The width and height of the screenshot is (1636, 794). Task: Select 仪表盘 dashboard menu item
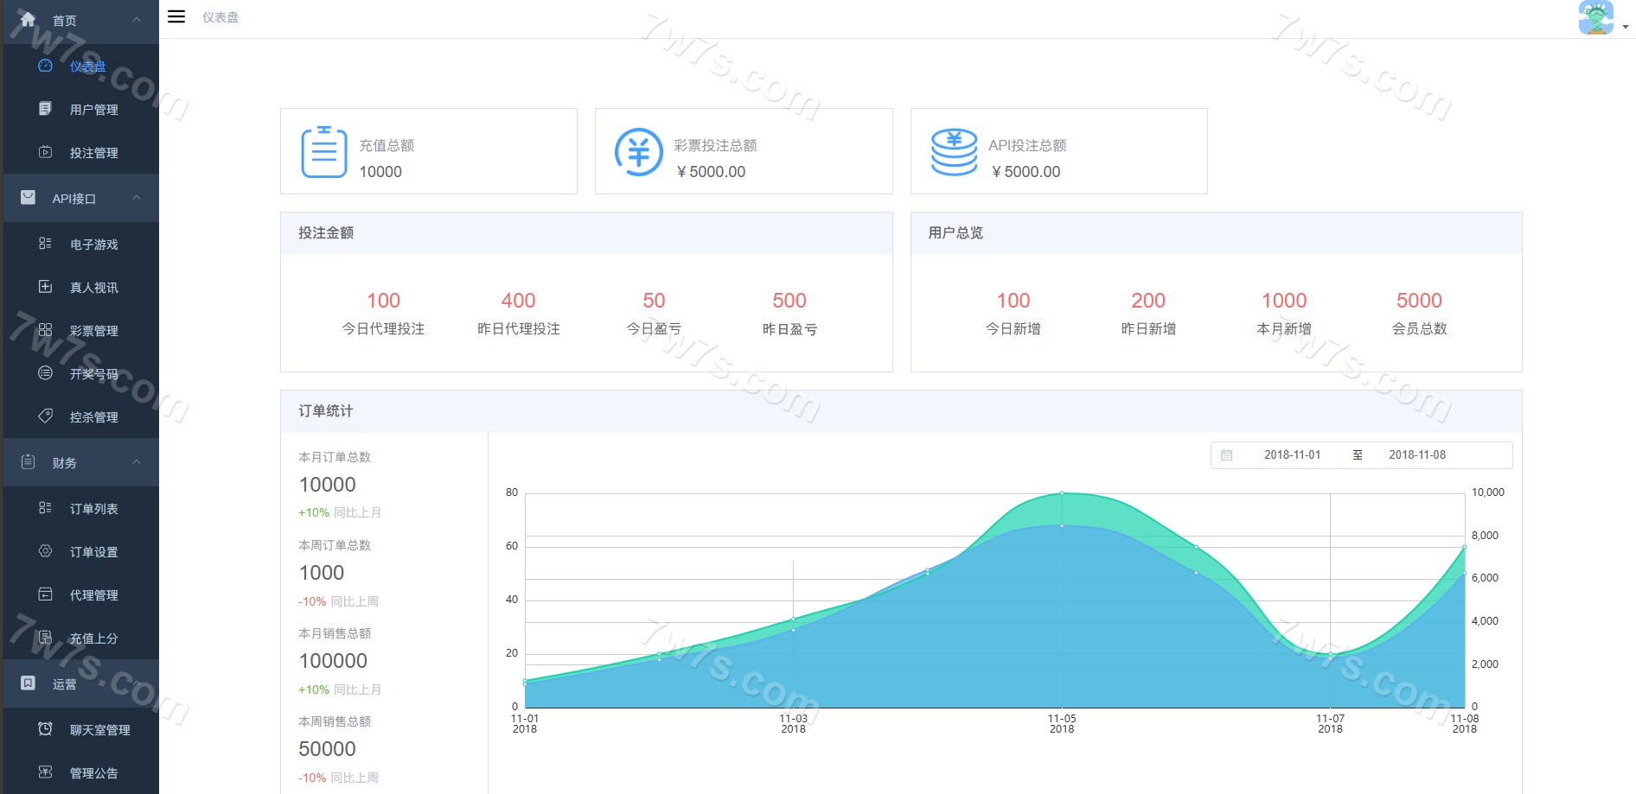coord(87,67)
